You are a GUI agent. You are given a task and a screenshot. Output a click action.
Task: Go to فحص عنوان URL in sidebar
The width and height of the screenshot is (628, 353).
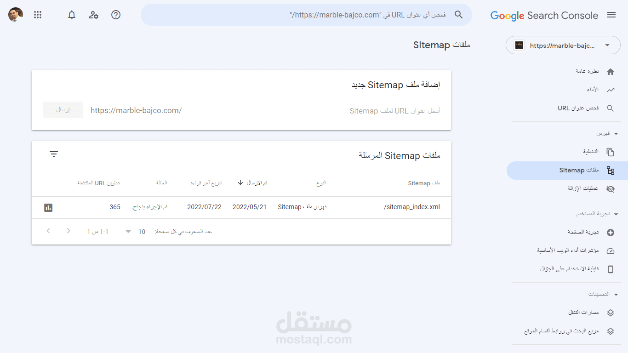[x=578, y=108]
